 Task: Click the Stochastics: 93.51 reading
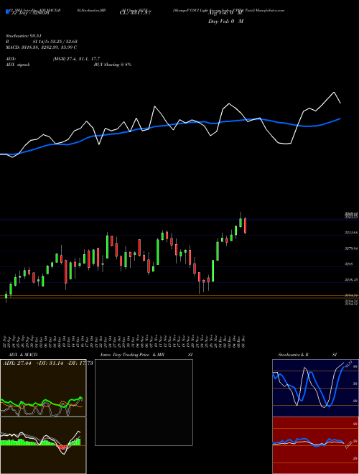point(24,36)
